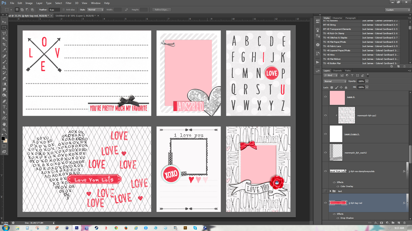Viewport: 412px width, 231px height.
Task: Select the Magic Wand tool
Action: [x=4, y=39]
